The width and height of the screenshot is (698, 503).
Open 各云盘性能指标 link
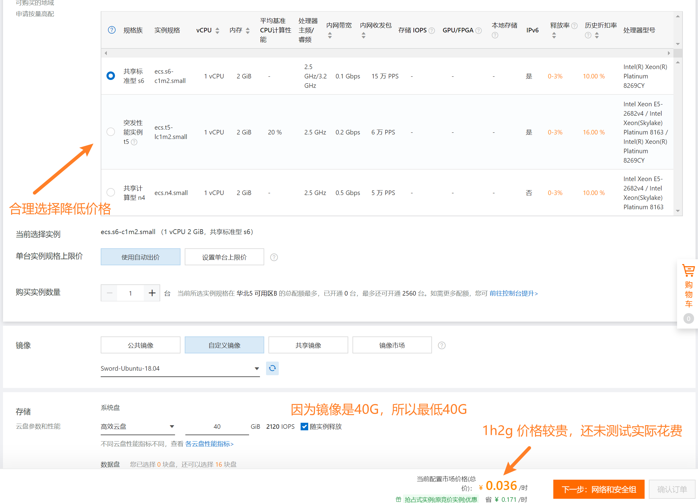(x=209, y=444)
